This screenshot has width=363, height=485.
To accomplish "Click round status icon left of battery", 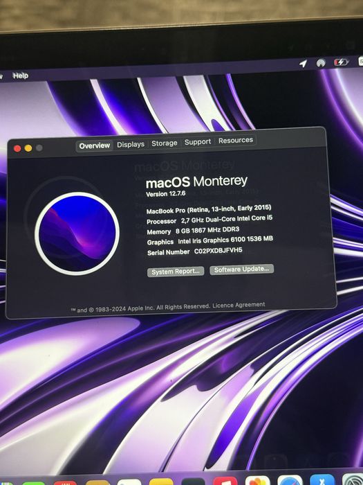I will [x=321, y=63].
